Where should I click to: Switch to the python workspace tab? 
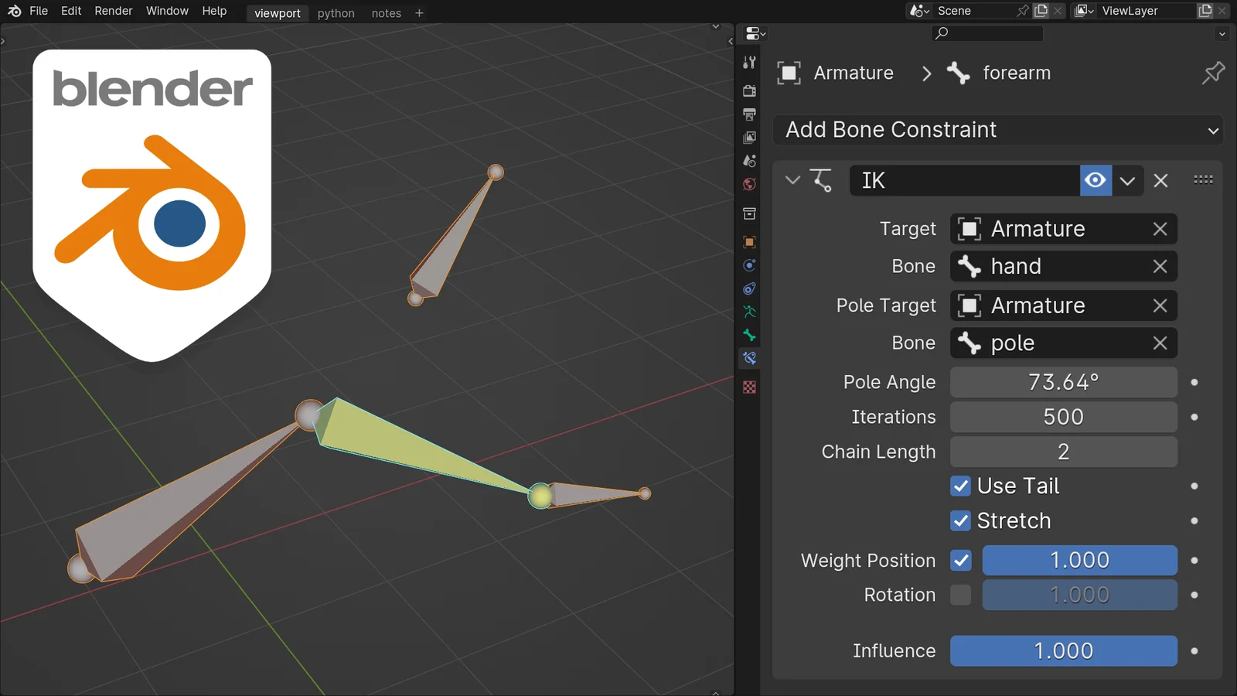pyautogui.click(x=336, y=13)
